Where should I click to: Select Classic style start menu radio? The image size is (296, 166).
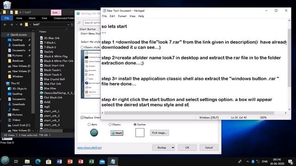click(82, 47)
